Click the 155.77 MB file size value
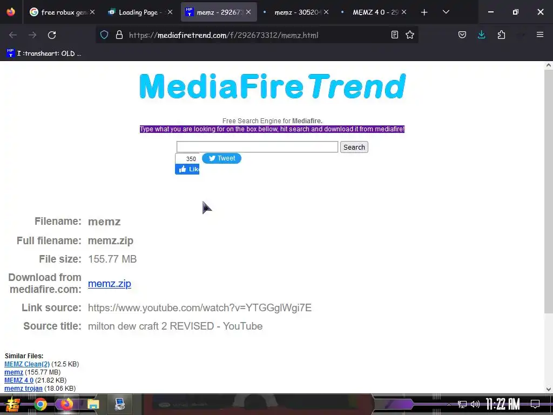The image size is (553, 415). [112, 259]
